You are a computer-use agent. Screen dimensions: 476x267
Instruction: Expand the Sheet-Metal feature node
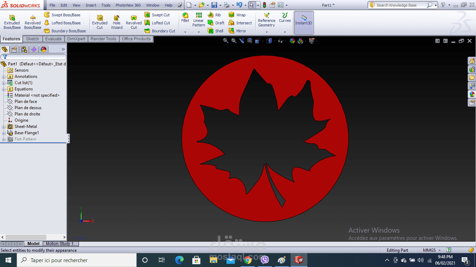point(4,127)
